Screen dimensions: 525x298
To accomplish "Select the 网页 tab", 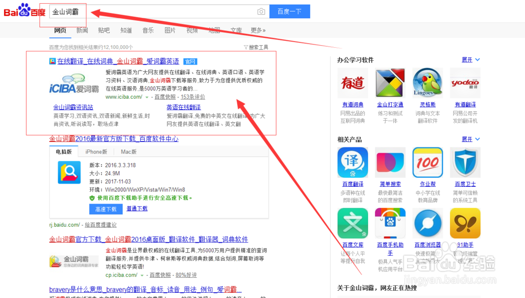I will 60,30.
